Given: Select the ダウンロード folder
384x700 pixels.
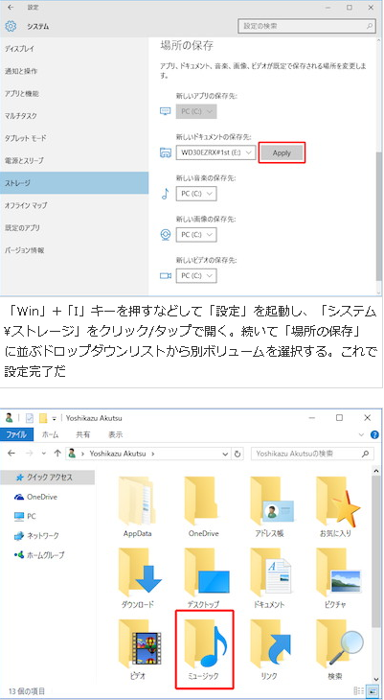Looking at the screenshot, I should click(x=138, y=577).
